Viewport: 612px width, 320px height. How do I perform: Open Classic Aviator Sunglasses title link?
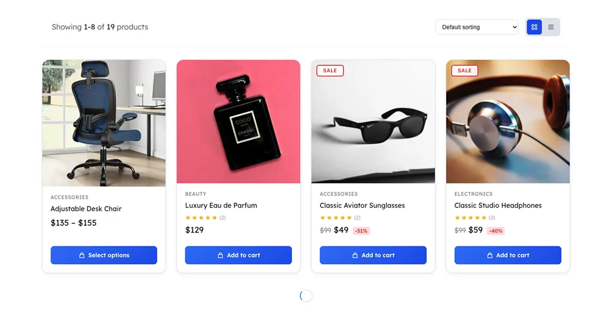pos(362,206)
